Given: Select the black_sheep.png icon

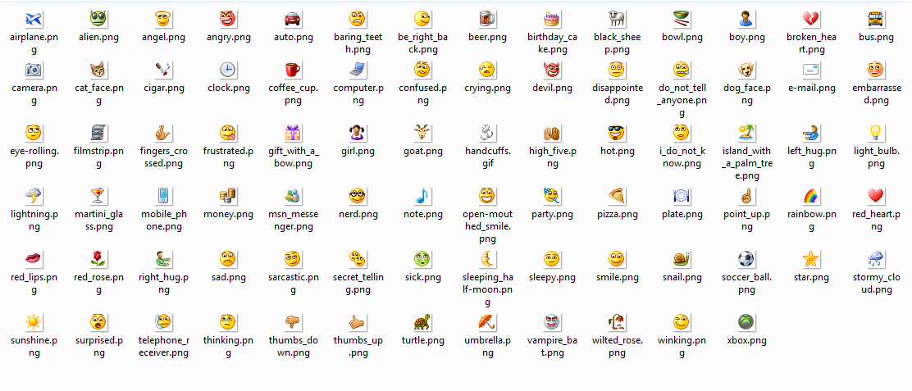Looking at the screenshot, I should tap(617, 20).
